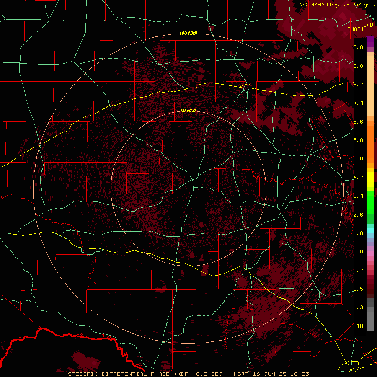The height and width of the screenshot is (377, 377).
Task: Pick the cyan band of the color scale
Action: pyautogui.click(x=370, y=230)
